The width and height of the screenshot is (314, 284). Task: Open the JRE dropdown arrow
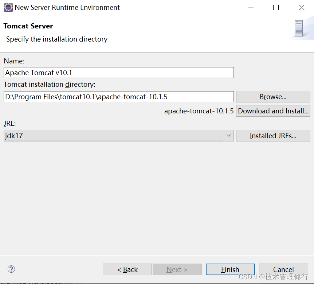pos(229,136)
